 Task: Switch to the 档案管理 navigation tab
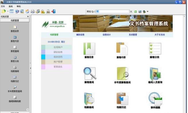click(54, 35)
